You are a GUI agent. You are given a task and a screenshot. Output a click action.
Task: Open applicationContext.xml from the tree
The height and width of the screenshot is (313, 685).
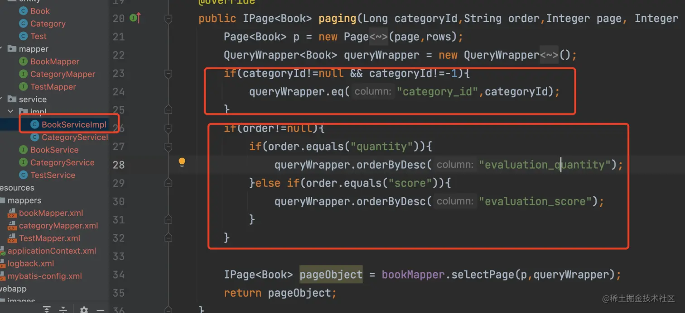(x=52, y=251)
